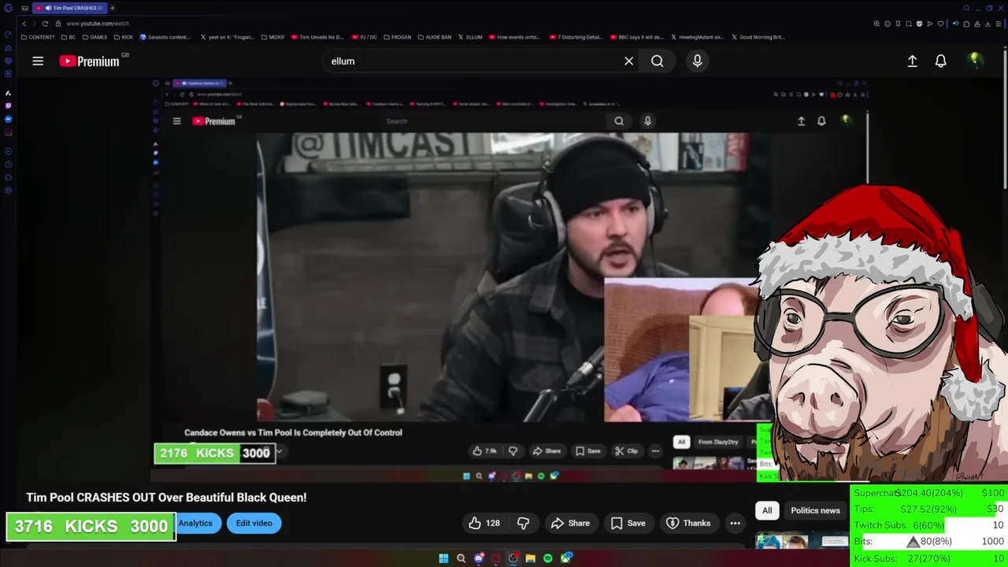Viewport: 1008px width, 567px height.
Task: Open 'Tom Unveils his D...' bookmark
Action: pos(317,37)
